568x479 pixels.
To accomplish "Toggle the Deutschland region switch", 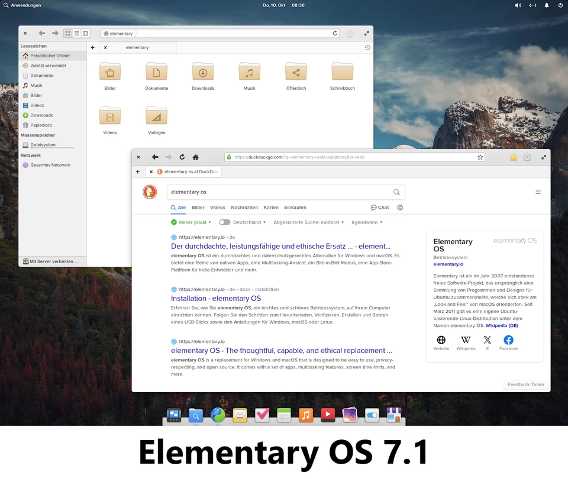I will [224, 222].
